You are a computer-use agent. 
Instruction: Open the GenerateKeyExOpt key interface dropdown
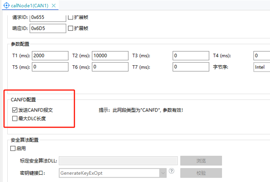click(x=113, y=173)
